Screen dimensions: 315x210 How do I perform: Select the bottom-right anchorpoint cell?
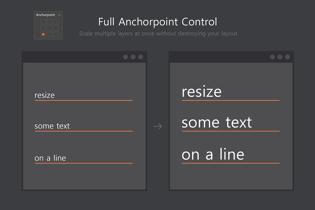[55, 34]
